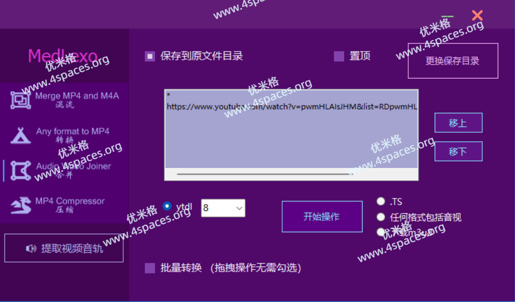Click the speaker icon for 提取视频音轨
Image resolution: width=515 pixels, height=302 pixels.
(31, 249)
